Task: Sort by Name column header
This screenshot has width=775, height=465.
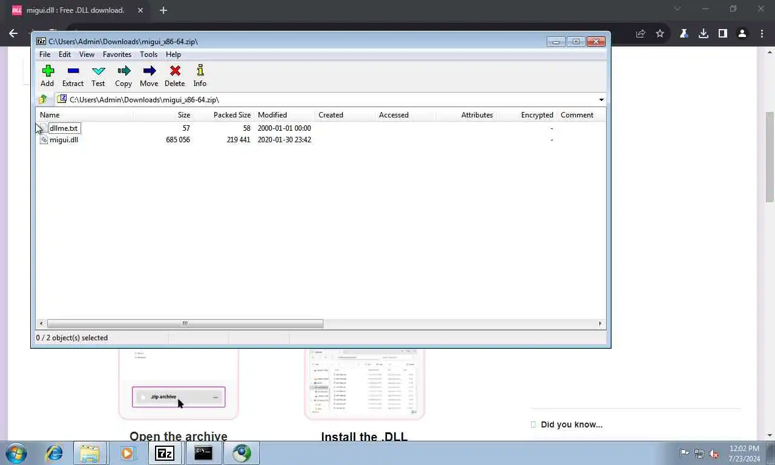Action: point(85,115)
